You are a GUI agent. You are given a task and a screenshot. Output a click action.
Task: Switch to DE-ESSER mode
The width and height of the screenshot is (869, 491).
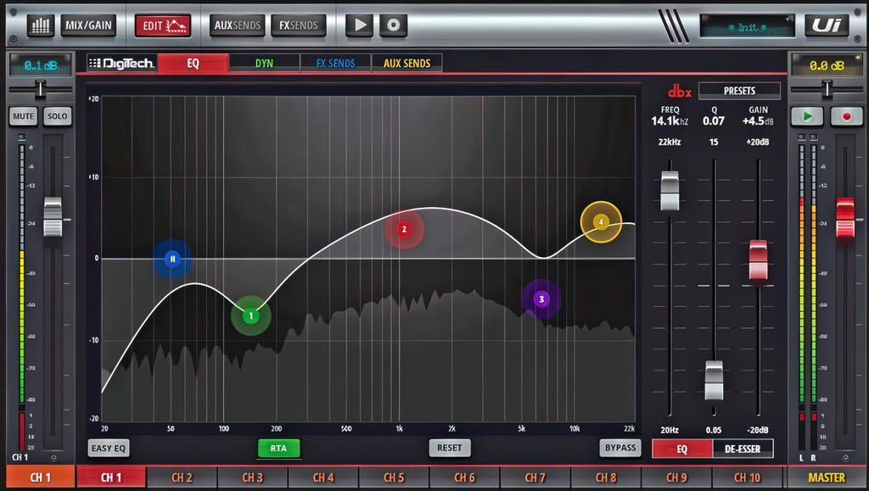743,449
